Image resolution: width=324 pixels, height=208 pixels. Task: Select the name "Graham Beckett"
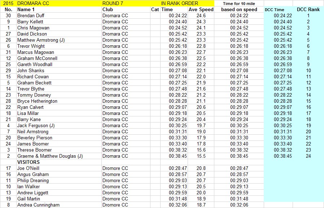click(34, 83)
